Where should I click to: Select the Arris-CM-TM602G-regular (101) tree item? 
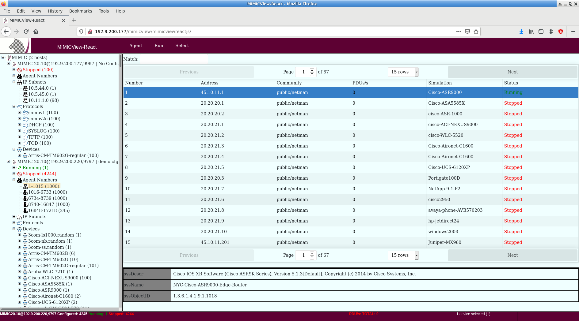point(63,266)
